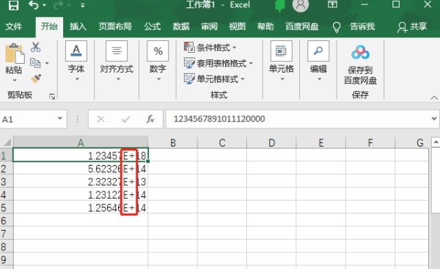
Task: Copy selection with copy icon
Action: pyautogui.click(x=35, y=63)
